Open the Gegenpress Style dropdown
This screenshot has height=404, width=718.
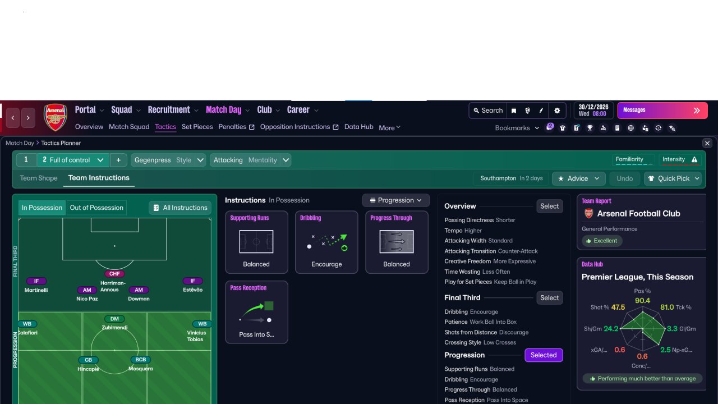pos(168,160)
